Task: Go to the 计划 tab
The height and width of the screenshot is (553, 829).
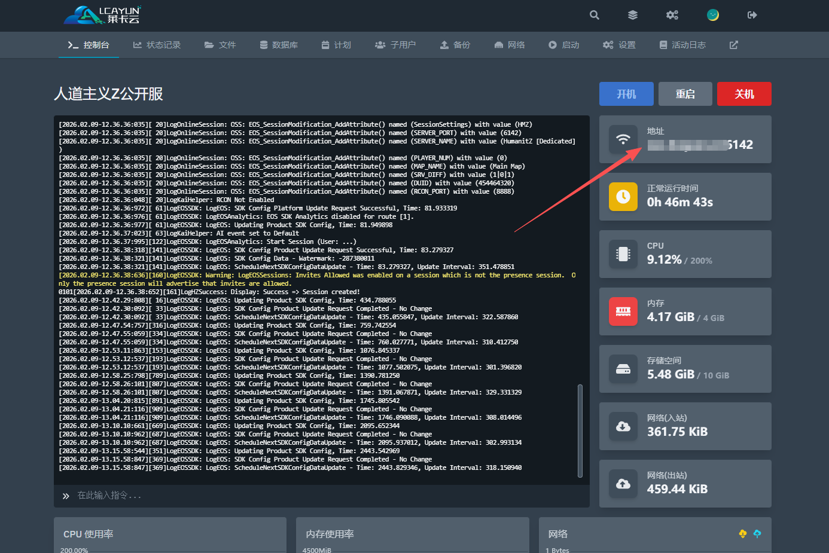Action: click(x=336, y=45)
